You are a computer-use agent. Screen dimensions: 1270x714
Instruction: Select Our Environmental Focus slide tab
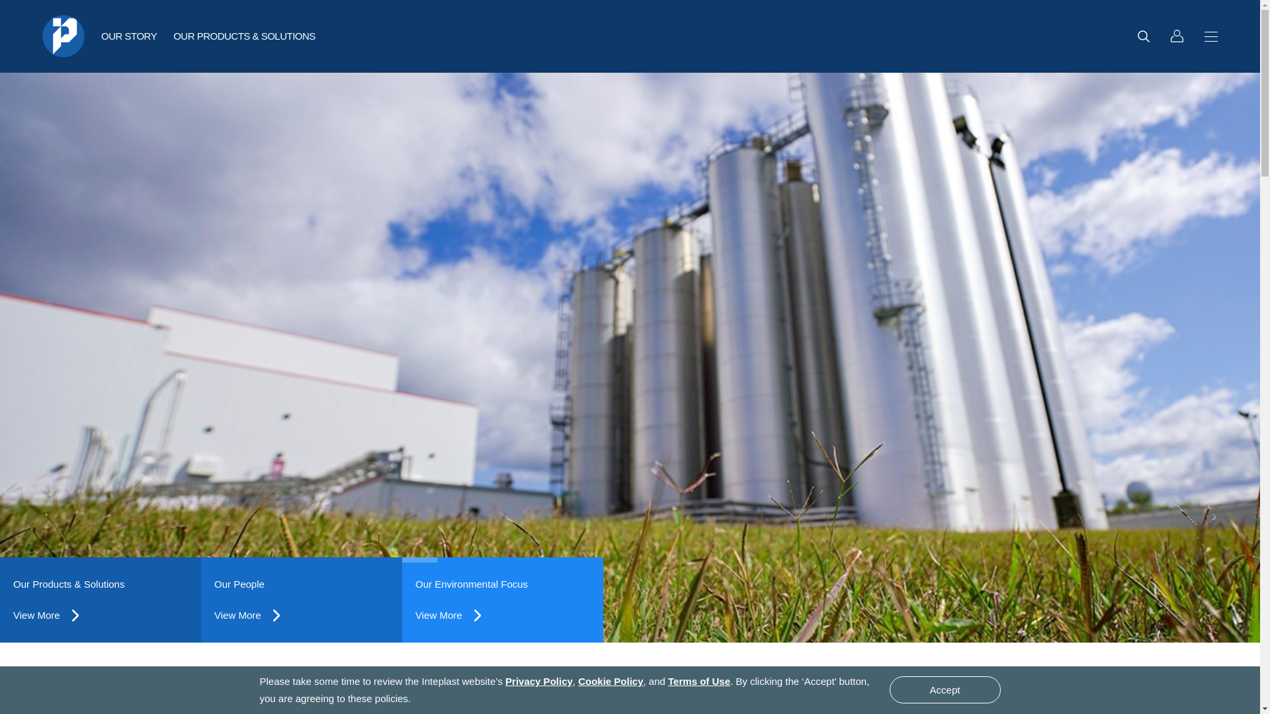(x=472, y=584)
